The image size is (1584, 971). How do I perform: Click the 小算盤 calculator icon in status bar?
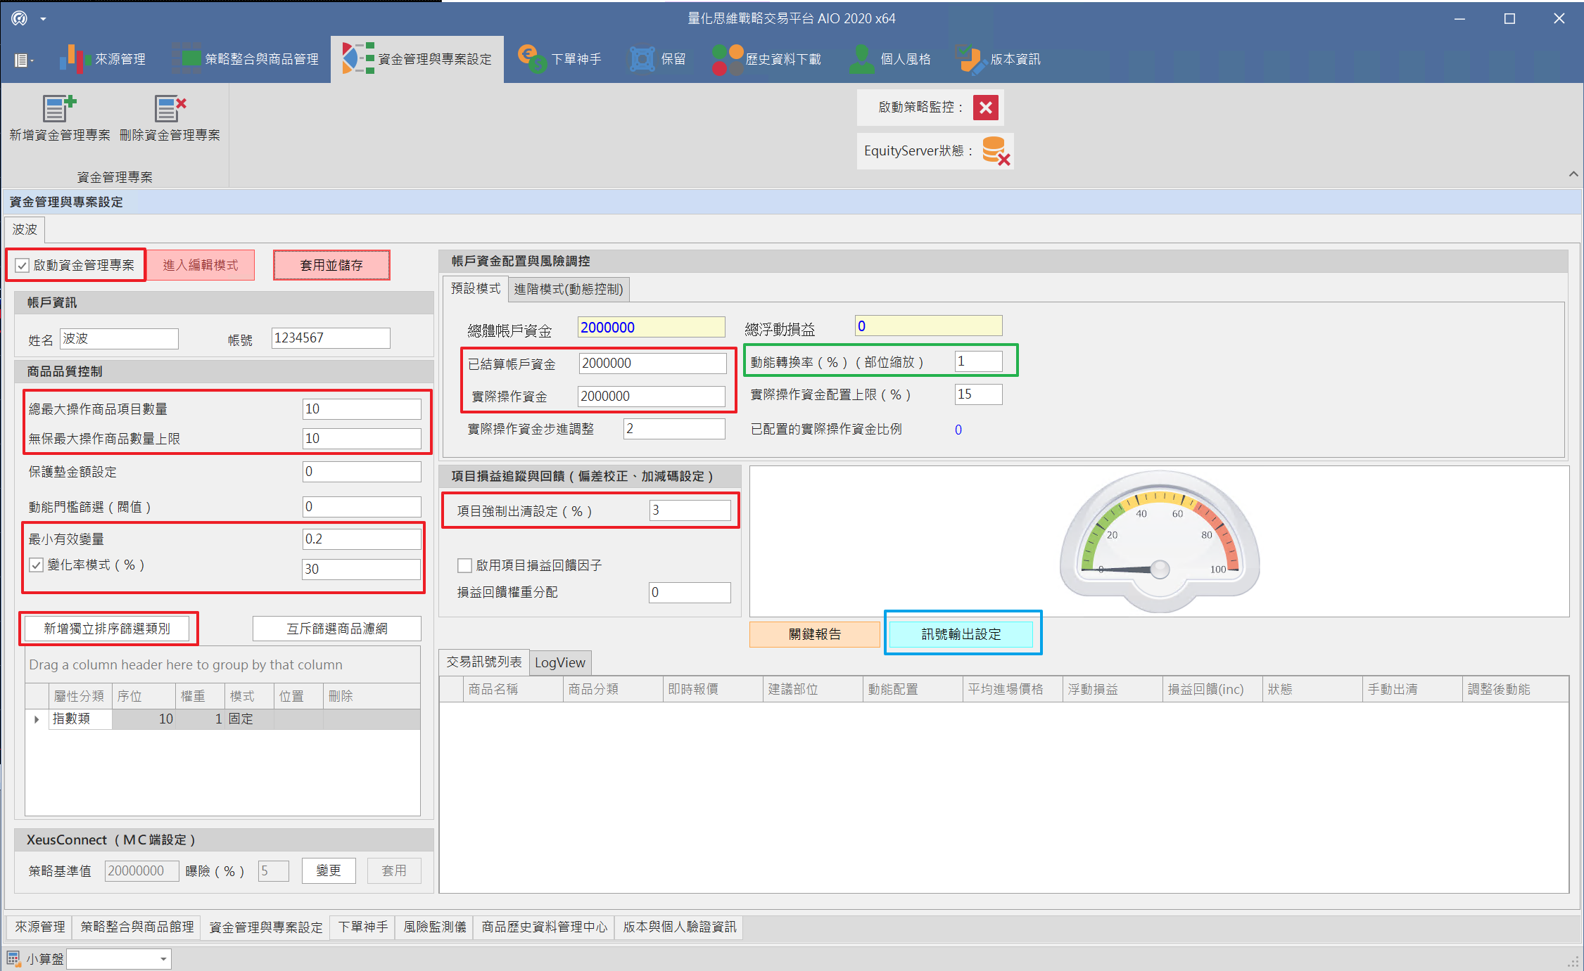point(13,958)
